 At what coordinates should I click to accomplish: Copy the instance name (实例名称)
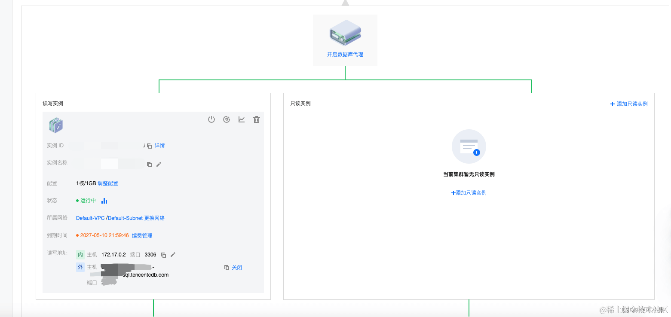pyautogui.click(x=150, y=165)
